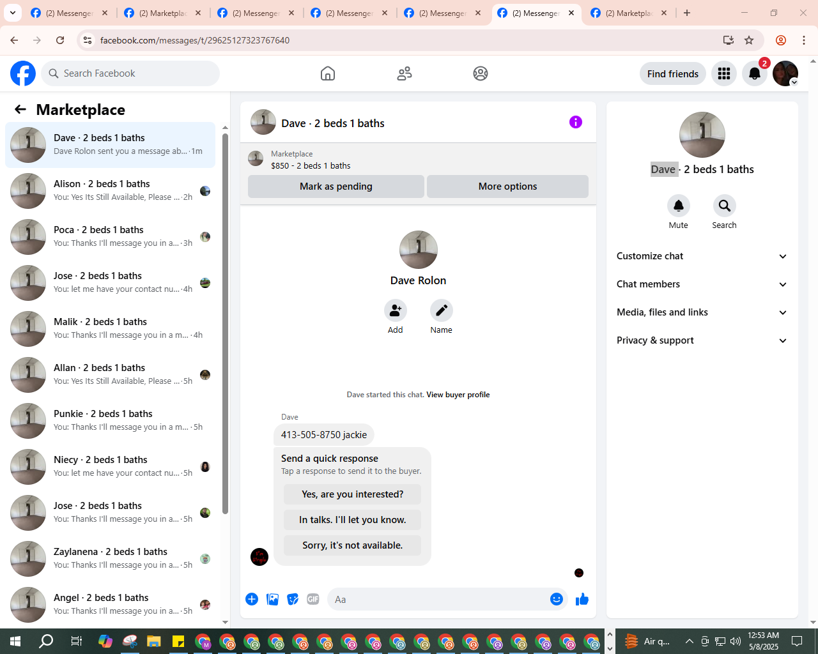This screenshot has height=654, width=818.
Task: Expand Chat members section
Action: [702, 284]
